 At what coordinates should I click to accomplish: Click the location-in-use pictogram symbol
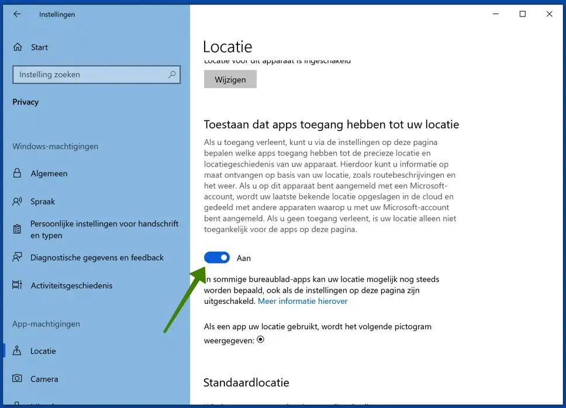tap(261, 340)
